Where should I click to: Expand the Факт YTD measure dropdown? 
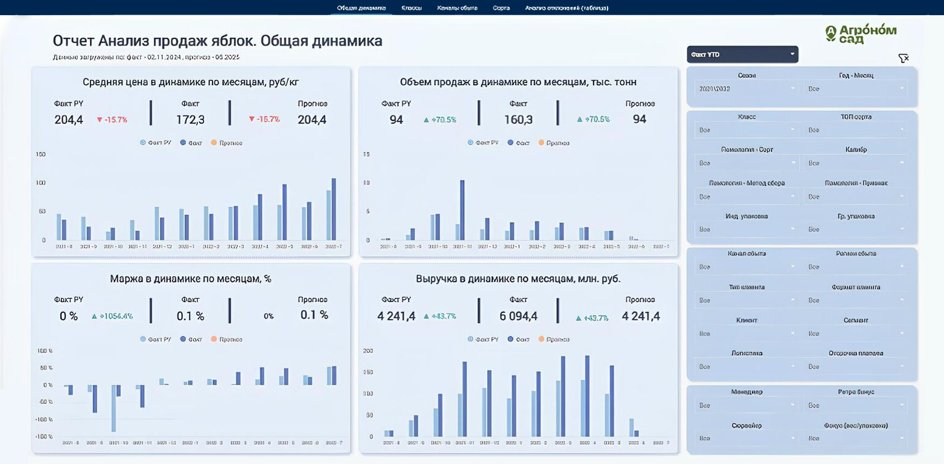pyautogui.click(x=742, y=55)
